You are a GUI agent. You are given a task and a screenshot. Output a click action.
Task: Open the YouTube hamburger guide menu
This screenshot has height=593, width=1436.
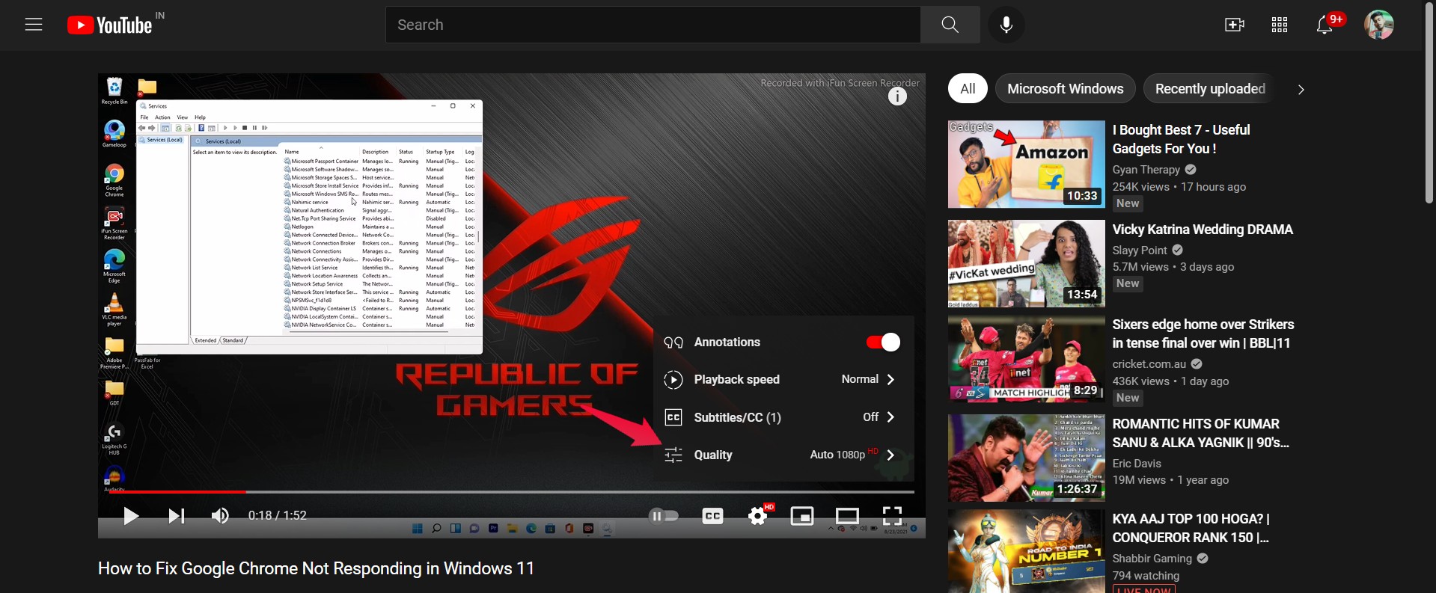coord(34,25)
